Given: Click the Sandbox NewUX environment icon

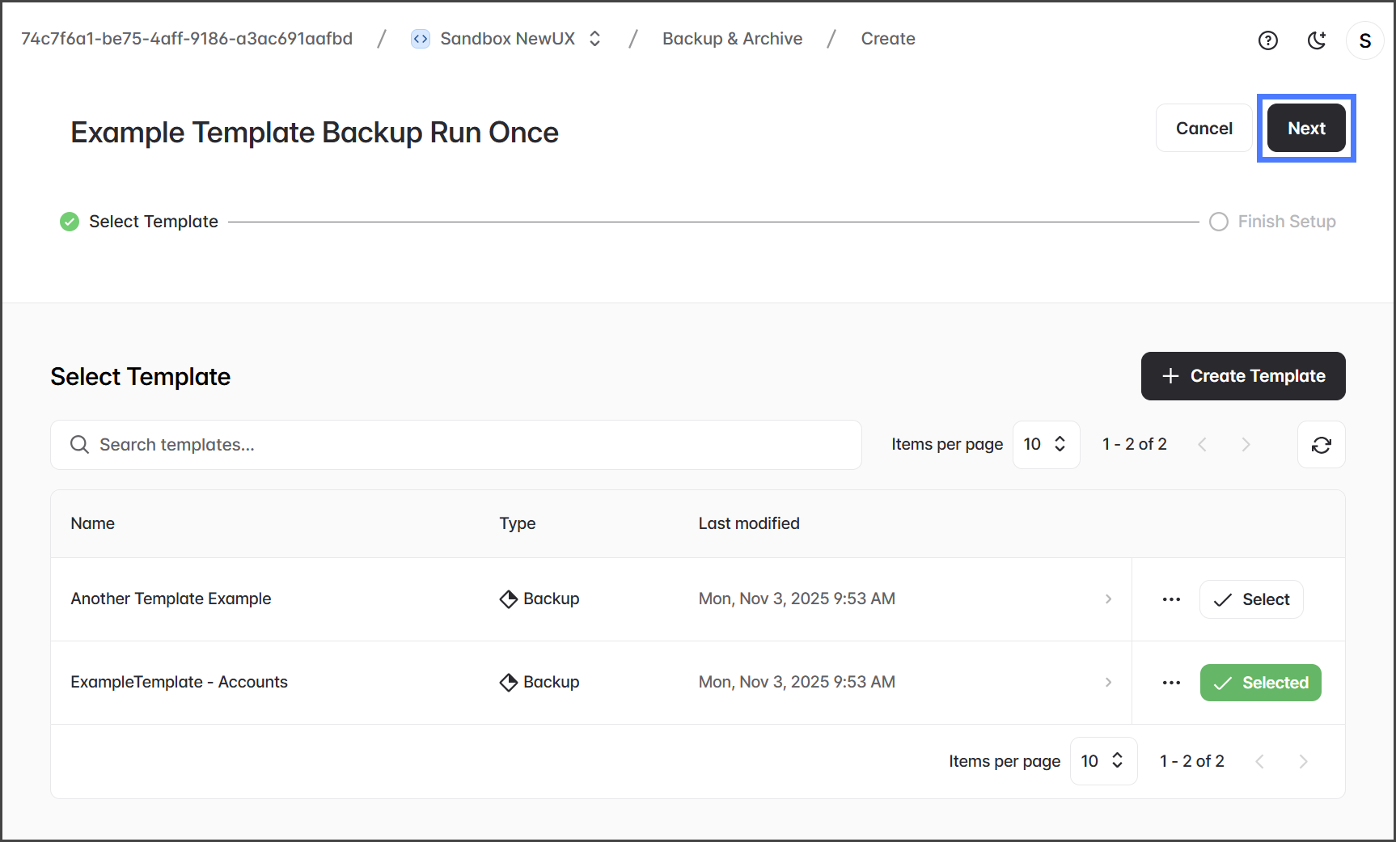Looking at the screenshot, I should click(x=421, y=39).
